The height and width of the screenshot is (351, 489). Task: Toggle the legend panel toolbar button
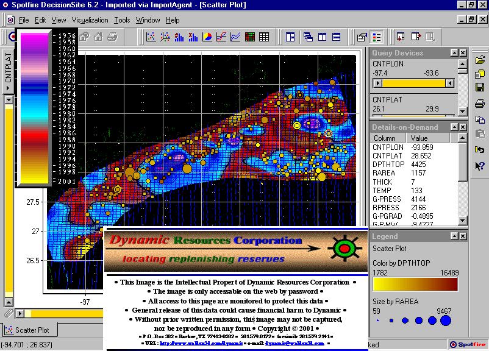(377, 37)
